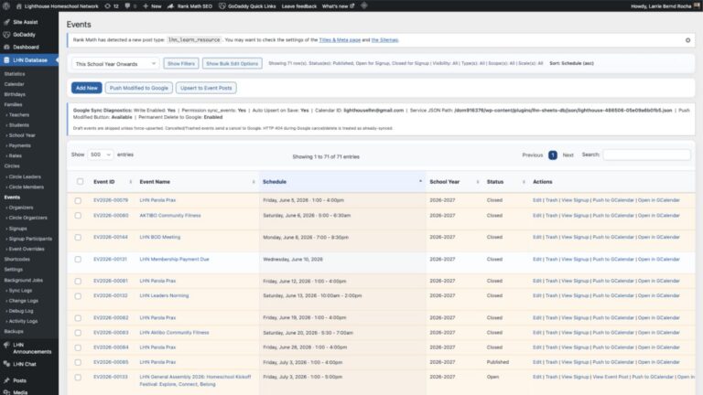The width and height of the screenshot is (703, 395).
Task: Check the box for LHN Membership Payment Due
Action: [78, 260]
